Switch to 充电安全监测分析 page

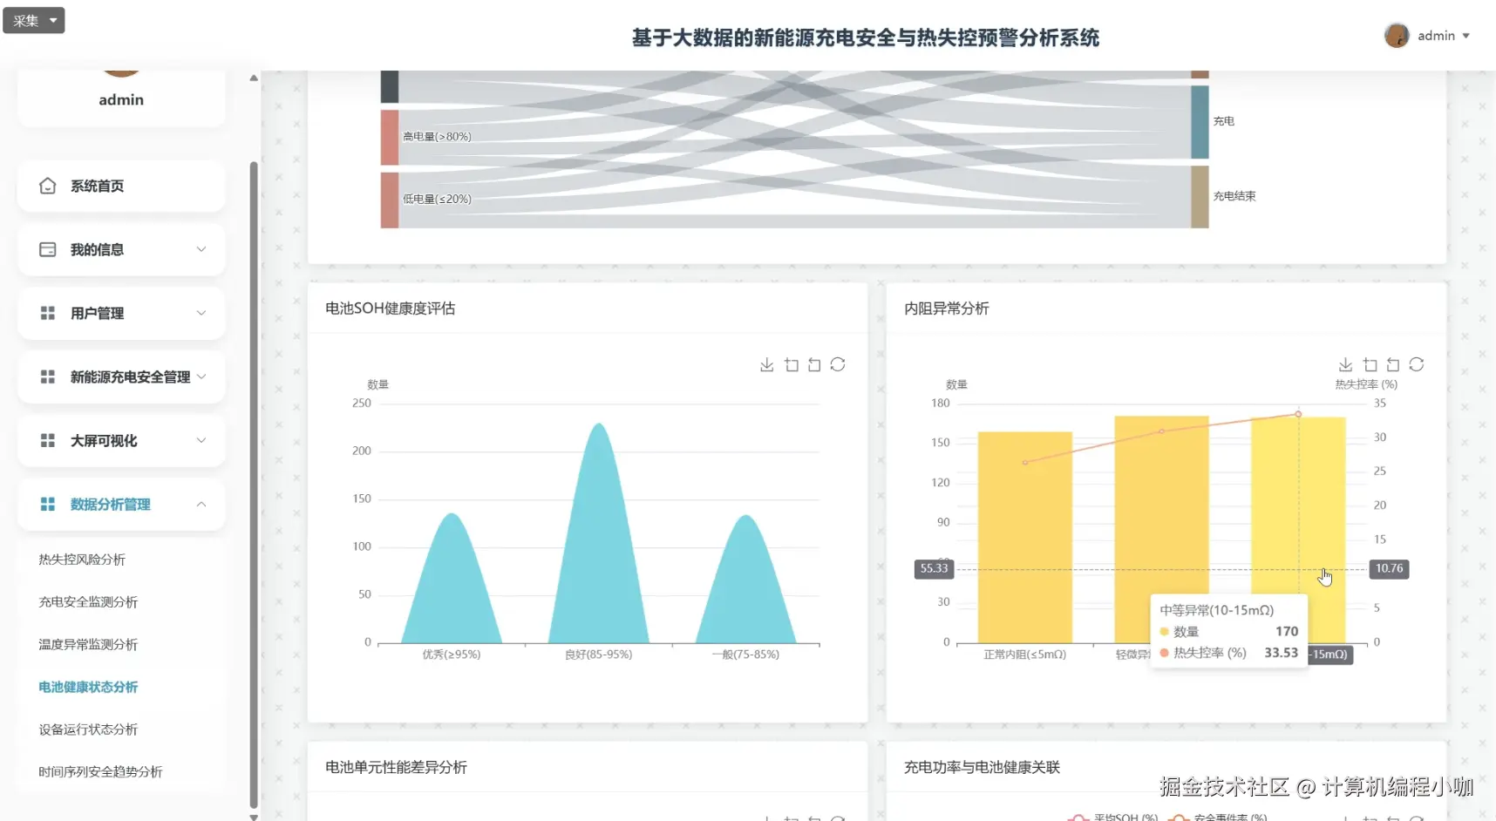[x=85, y=601]
